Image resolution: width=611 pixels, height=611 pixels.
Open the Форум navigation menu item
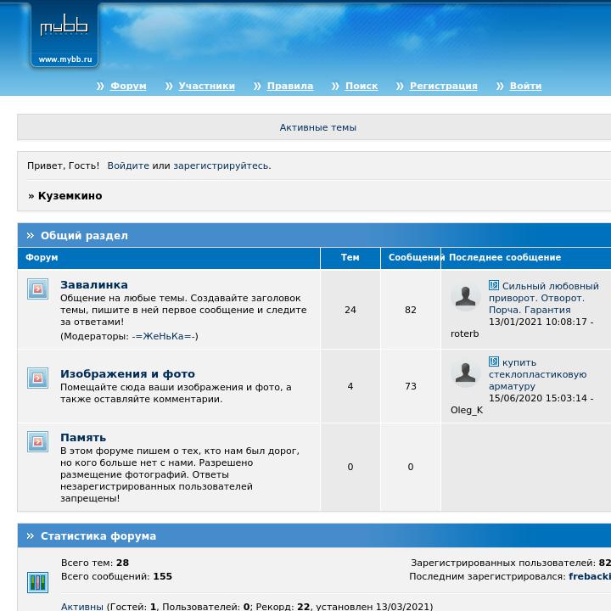(128, 86)
